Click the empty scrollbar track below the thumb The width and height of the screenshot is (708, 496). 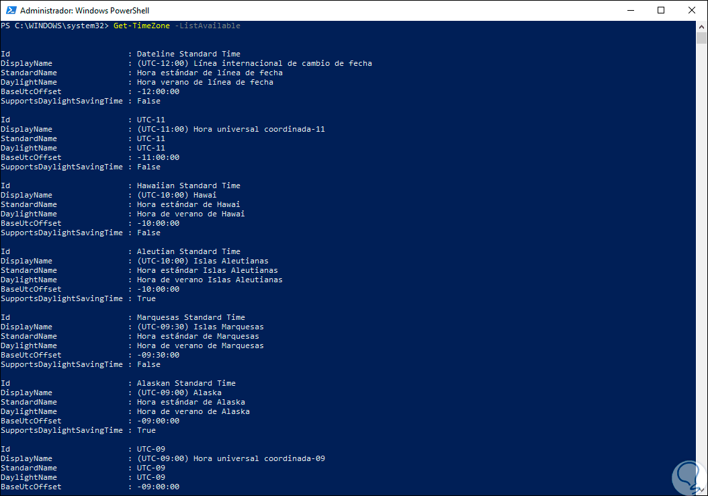702,269
